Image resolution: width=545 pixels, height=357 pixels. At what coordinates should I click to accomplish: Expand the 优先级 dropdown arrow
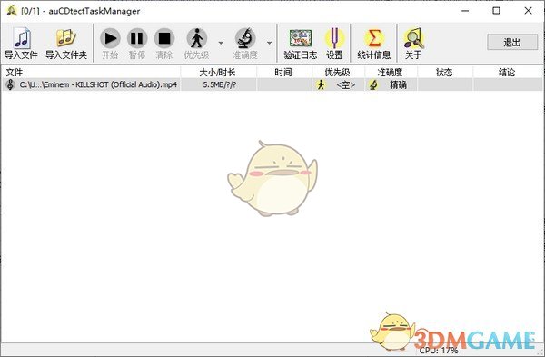click(x=221, y=43)
